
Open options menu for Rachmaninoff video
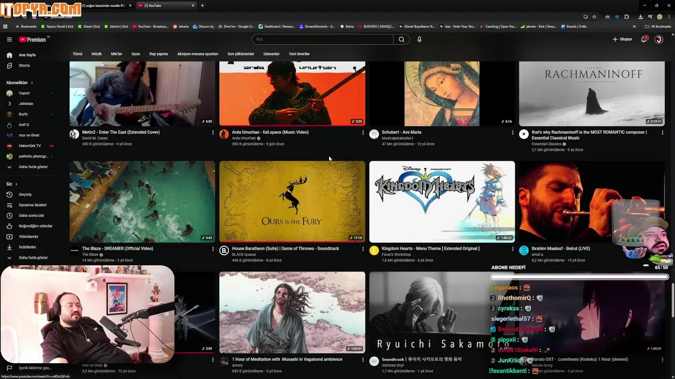pyautogui.click(x=662, y=133)
